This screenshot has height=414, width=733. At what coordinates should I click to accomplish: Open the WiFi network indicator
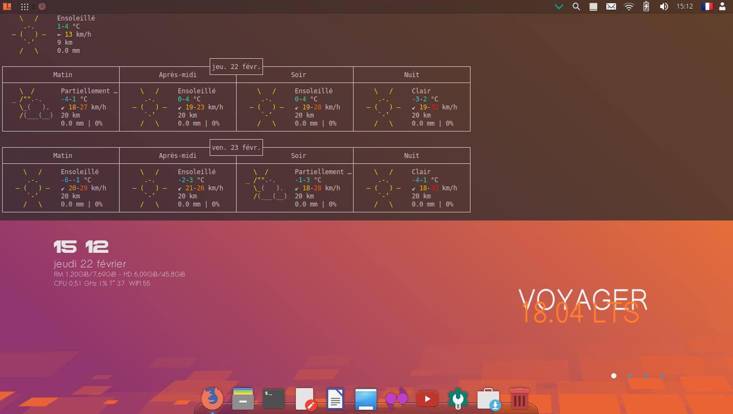pos(629,6)
